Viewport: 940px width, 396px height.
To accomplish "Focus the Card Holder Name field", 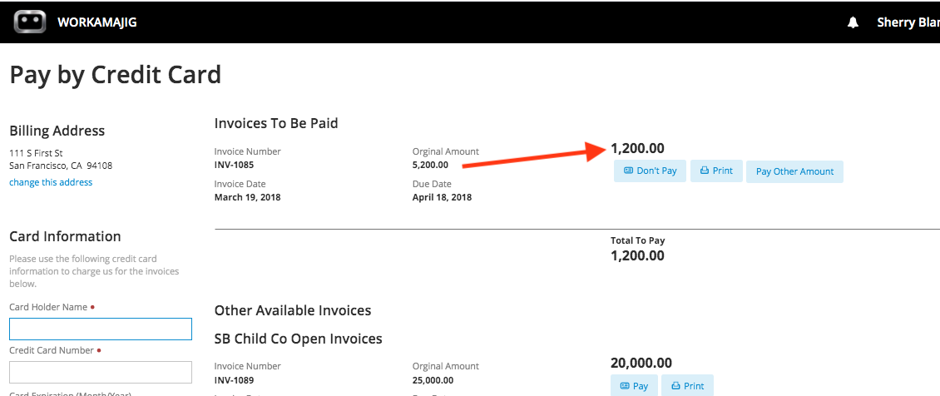I will tap(101, 329).
